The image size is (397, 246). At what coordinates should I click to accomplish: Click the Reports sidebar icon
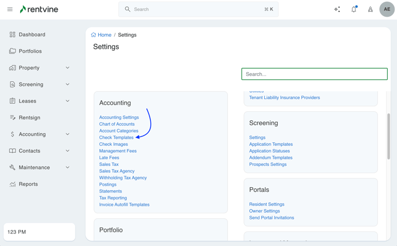coord(12,184)
